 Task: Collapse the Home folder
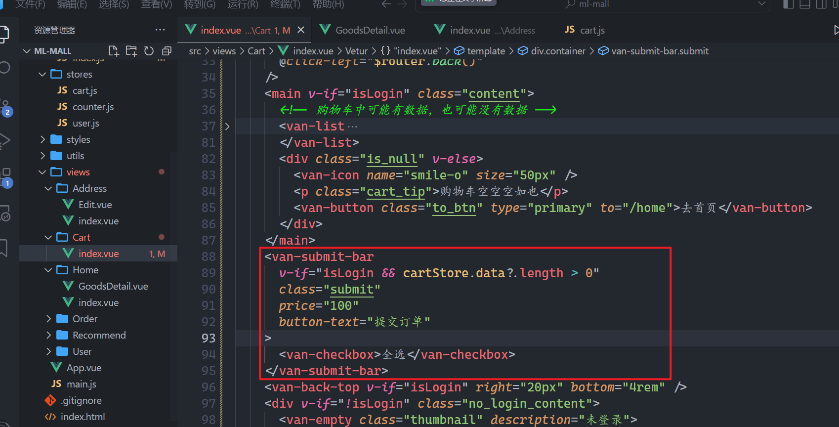48,270
